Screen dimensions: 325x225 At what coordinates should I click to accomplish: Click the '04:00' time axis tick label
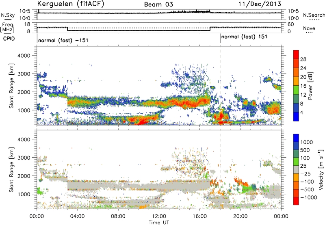tap(77, 216)
